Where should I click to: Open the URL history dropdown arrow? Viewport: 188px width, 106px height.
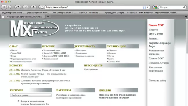pos(148,7)
